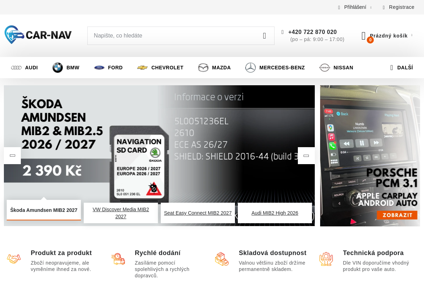The height and width of the screenshot is (283, 424).
Task: Select the Audi MIB2 High 2026 tab
Action: point(275,213)
